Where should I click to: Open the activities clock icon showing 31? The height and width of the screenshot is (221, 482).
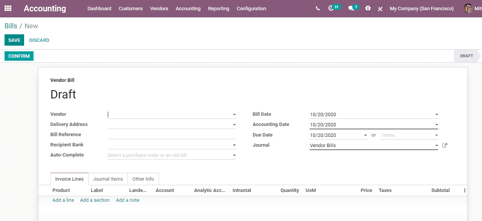[332, 8]
